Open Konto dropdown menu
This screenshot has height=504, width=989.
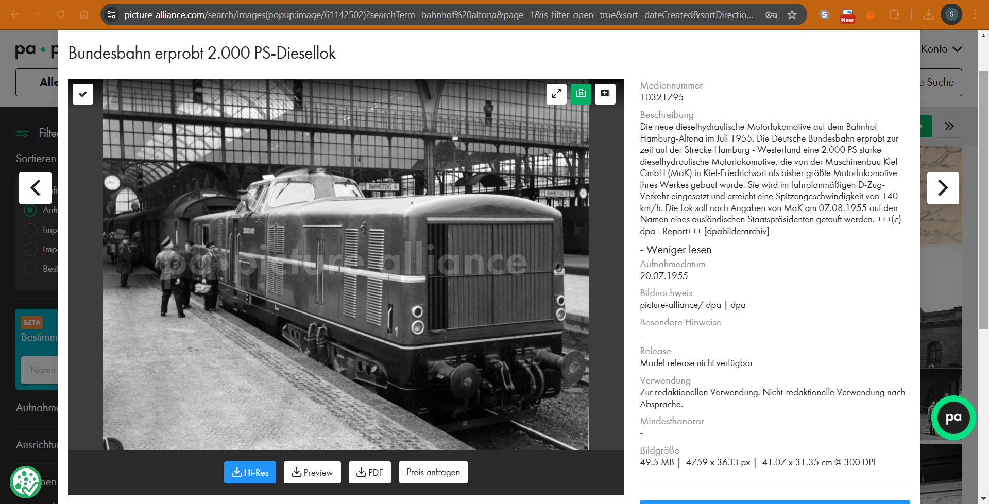click(x=941, y=49)
